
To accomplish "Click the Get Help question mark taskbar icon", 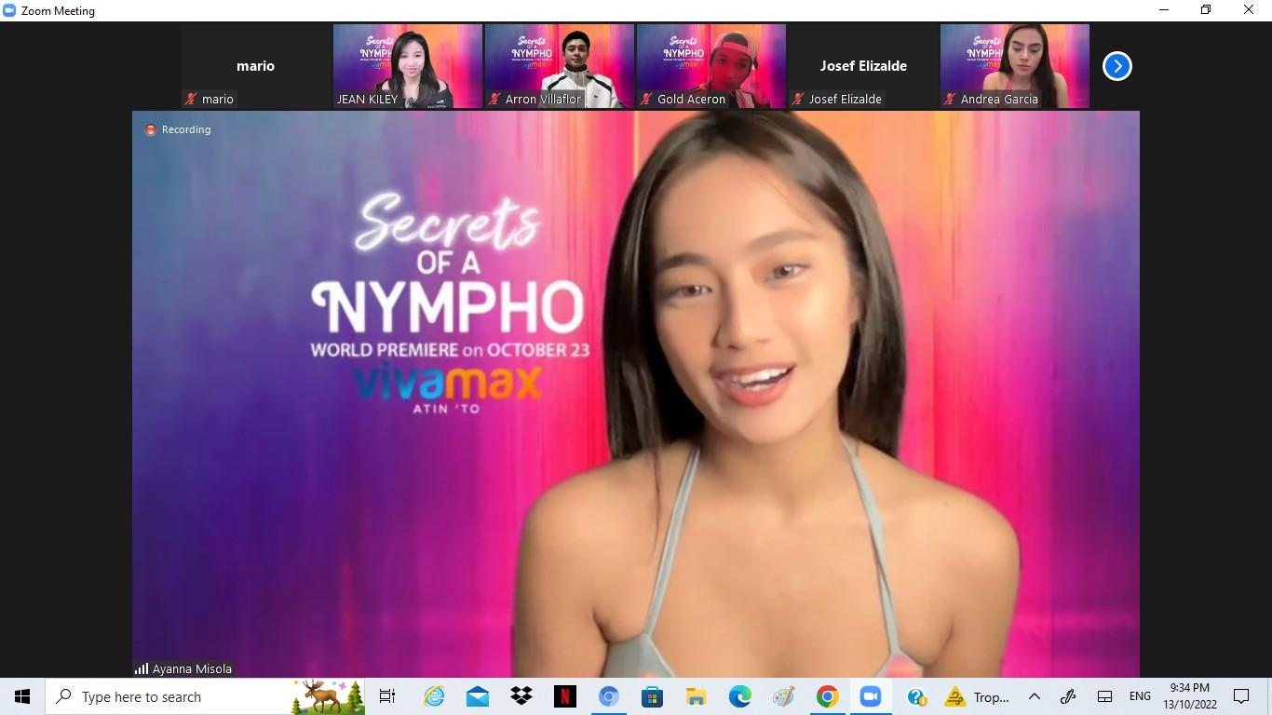I will click(x=917, y=696).
